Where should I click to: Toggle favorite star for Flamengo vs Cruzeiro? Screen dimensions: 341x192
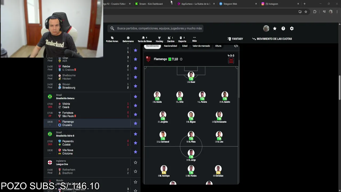coord(135,123)
